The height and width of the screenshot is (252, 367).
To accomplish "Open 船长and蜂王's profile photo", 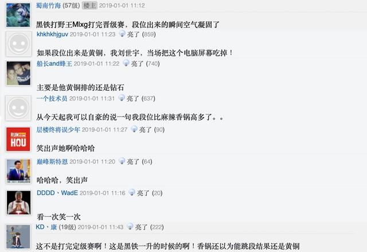I will click(18, 73).
